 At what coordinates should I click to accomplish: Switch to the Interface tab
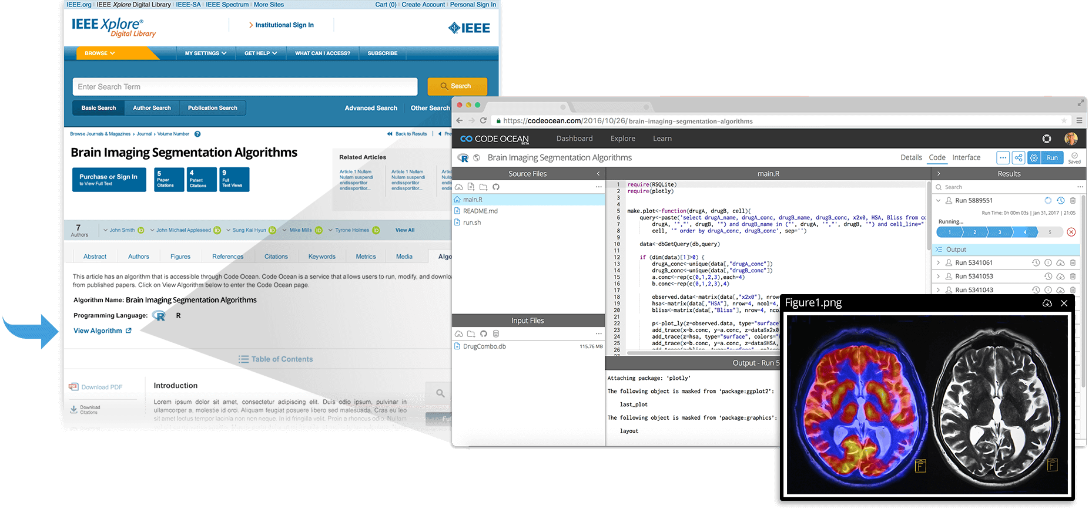pos(966,158)
